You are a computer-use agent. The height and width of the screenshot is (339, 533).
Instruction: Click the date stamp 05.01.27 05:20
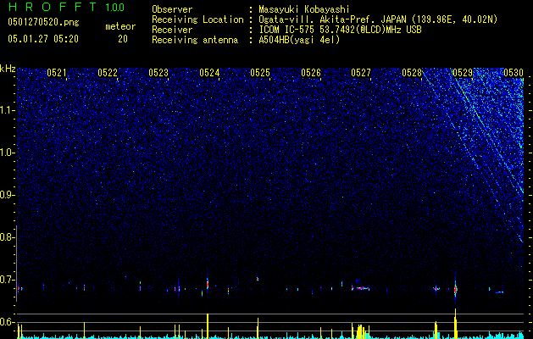pyautogui.click(x=43, y=39)
